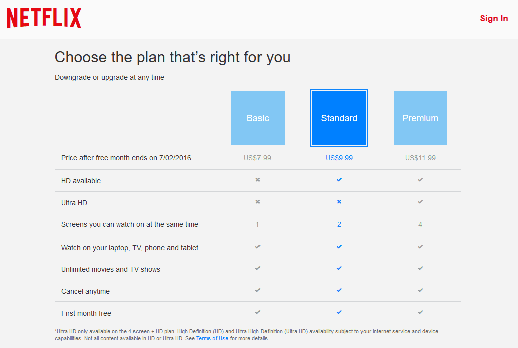Click the Basic plan Ultra HD cross icon
Viewport: 518px width, 348px height.
pyautogui.click(x=257, y=202)
